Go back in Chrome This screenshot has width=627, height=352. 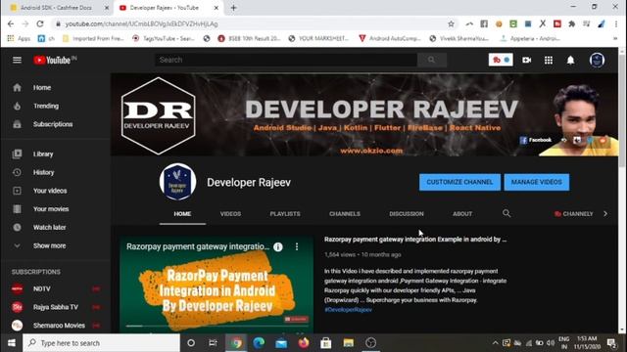(11, 23)
